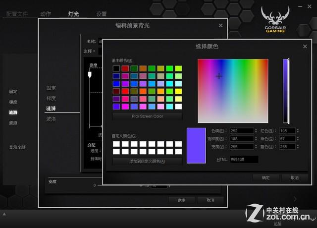The image size is (317, 228).
Task: Click 取消 in the edit backlight dialog
Action: [x=210, y=200]
